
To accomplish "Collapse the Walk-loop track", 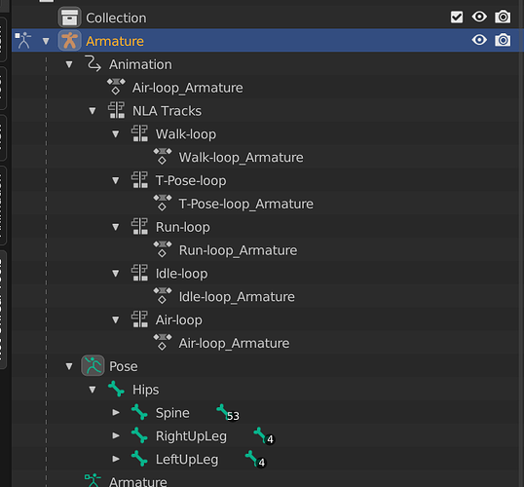I will (116, 134).
